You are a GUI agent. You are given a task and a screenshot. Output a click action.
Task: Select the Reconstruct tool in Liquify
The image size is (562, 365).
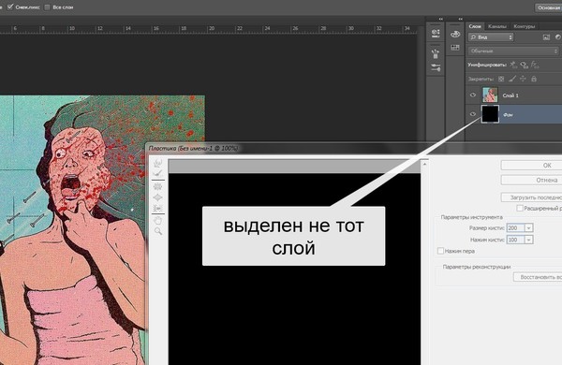[x=157, y=174]
